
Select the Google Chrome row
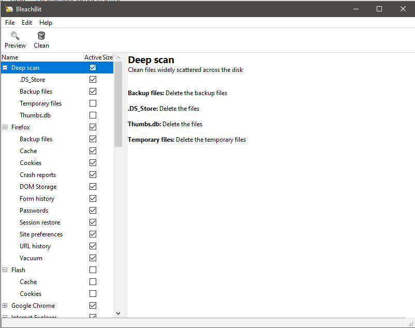[x=57, y=306]
